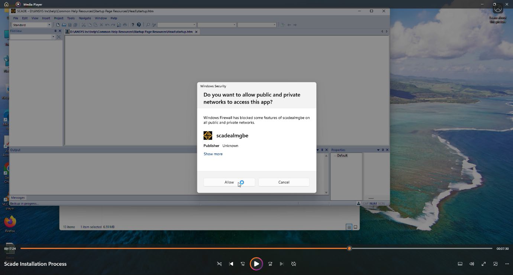
Task: Open the Tools menu in SCADE
Action: tap(71, 18)
